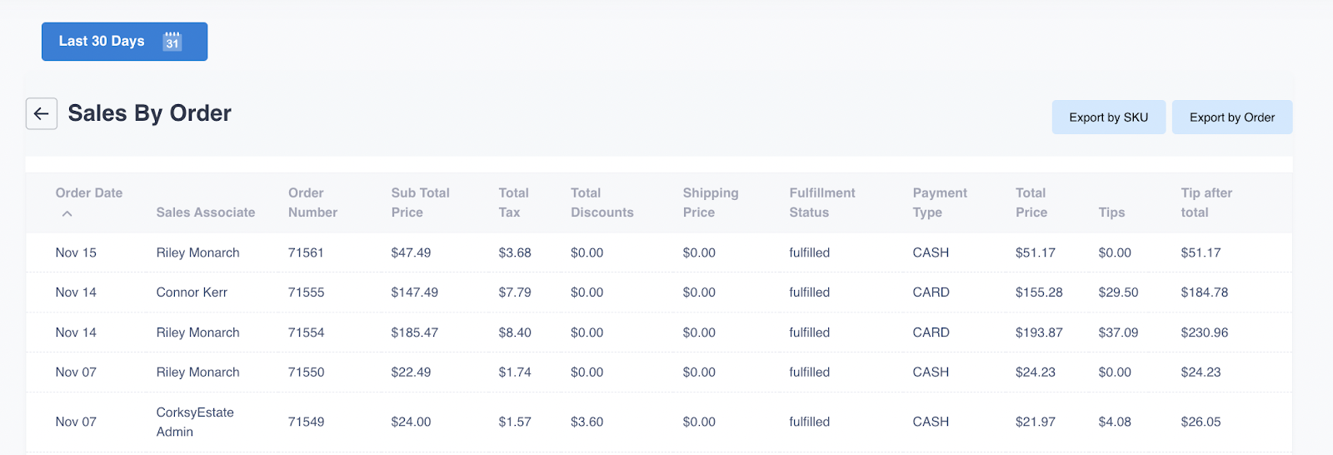Click Export by Order button
This screenshot has width=1333, height=455.
(x=1231, y=117)
